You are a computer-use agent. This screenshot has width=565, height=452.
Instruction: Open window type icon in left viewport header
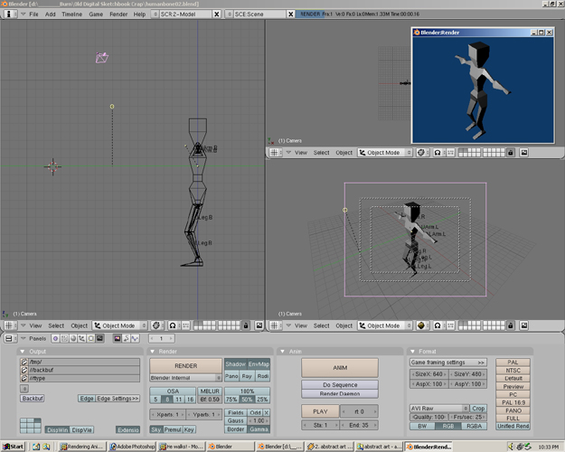(x=9, y=325)
